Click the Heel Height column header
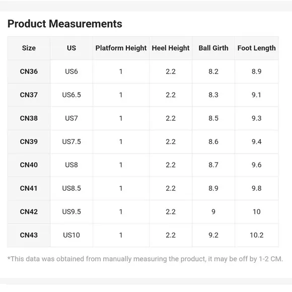This screenshot has width=292, height=292. click(171, 48)
